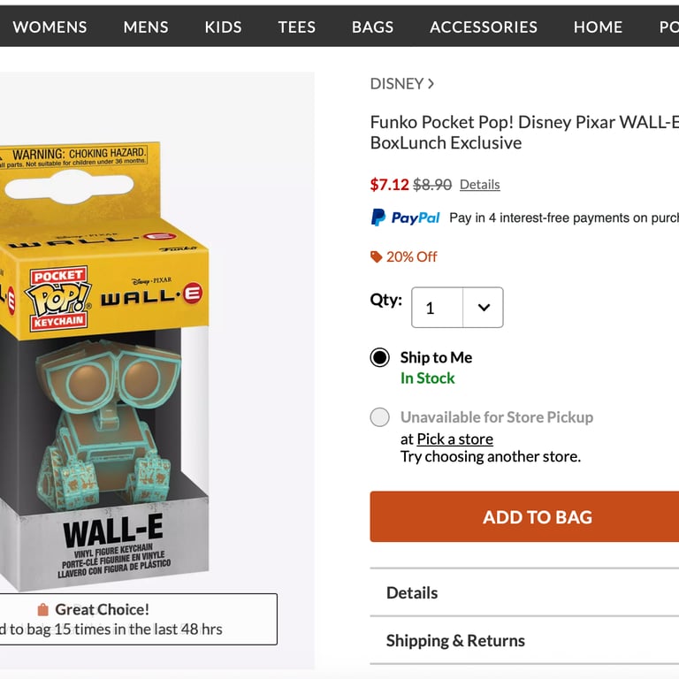Open the TEES navigation item
Image resolution: width=679 pixels, height=679 pixels.
296,27
